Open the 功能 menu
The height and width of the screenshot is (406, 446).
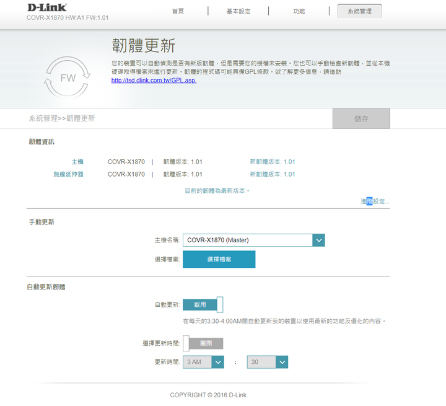tap(299, 11)
